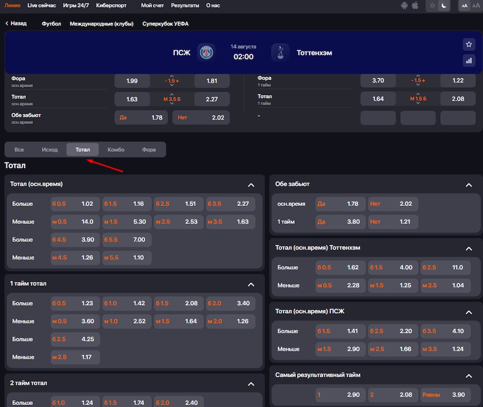483x407 pixels.
Task: Open the Игры 24/7 menu item
Action: [x=76, y=5]
